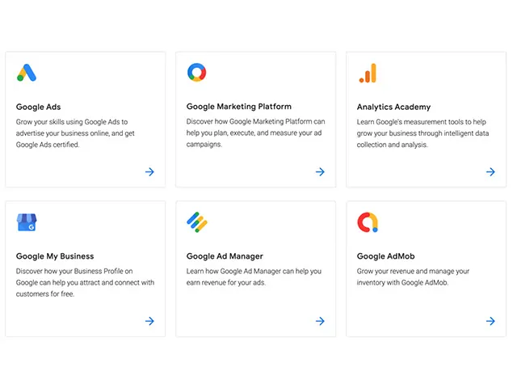The width and height of the screenshot is (517, 388).
Task: Click the Analytics Academy bar chart icon
Action: [x=368, y=73]
